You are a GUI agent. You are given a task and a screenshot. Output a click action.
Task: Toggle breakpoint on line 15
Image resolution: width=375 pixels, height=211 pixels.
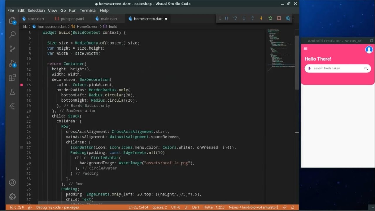coord(21,85)
